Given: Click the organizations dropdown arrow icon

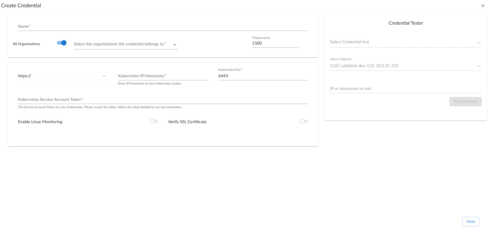Looking at the screenshot, I should tap(175, 45).
